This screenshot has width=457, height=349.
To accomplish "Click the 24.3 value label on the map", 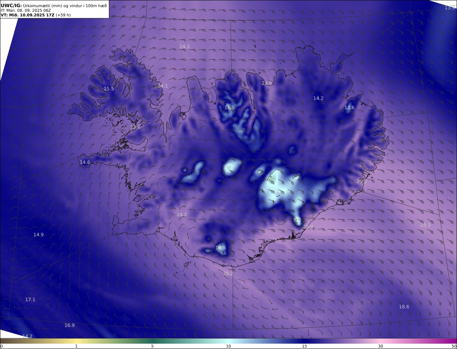I will [x=185, y=47].
